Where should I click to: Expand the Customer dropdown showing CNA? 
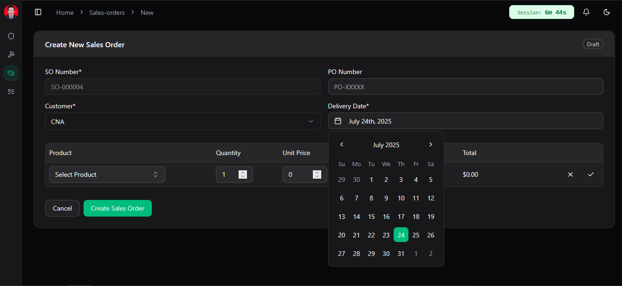[182, 121]
